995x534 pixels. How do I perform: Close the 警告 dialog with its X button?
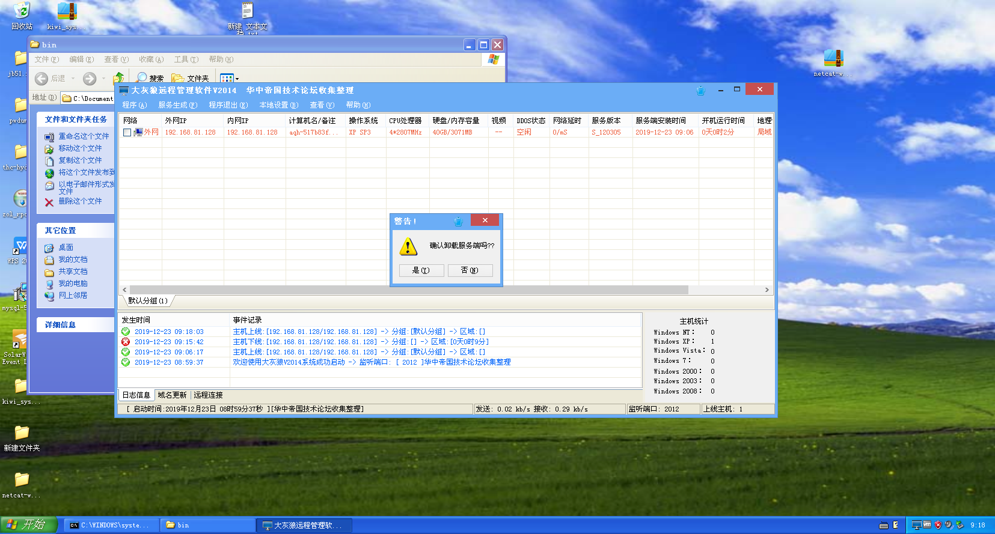(x=485, y=220)
